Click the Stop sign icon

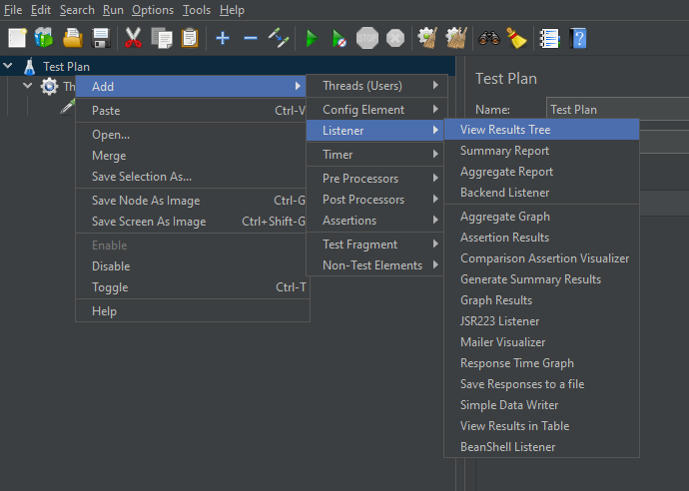366,38
